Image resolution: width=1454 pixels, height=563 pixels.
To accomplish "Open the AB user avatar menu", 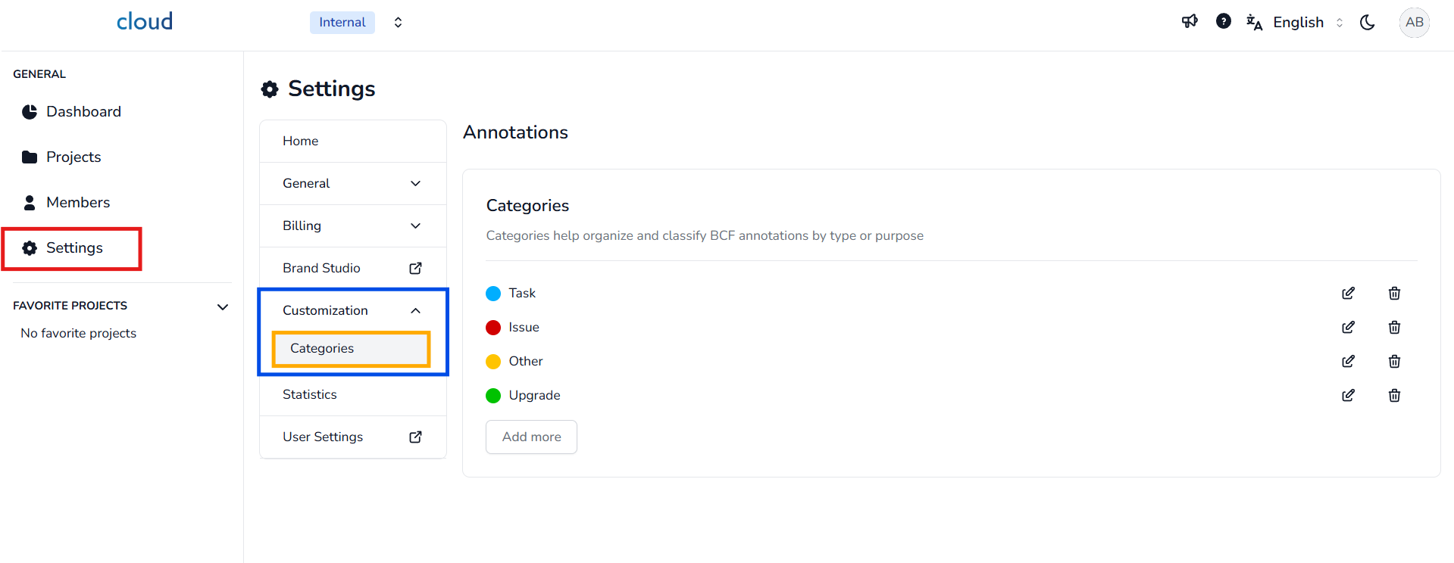I will (x=1414, y=23).
